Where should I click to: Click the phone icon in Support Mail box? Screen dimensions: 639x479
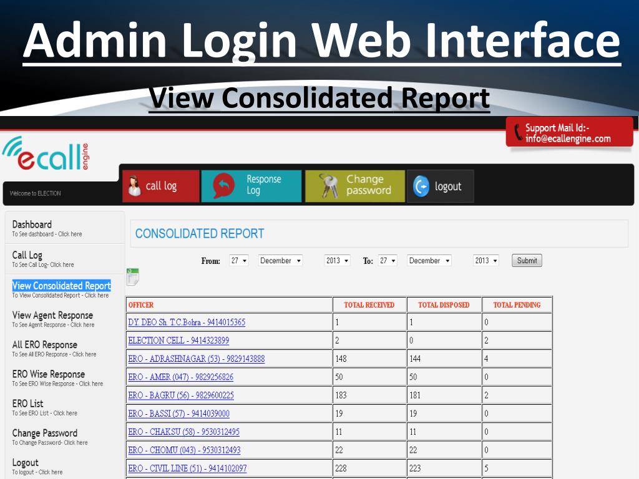pyautogui.click(x=518, y=132)
